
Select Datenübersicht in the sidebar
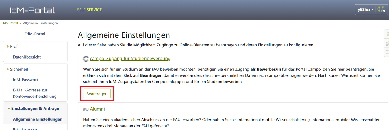[27, 57]
